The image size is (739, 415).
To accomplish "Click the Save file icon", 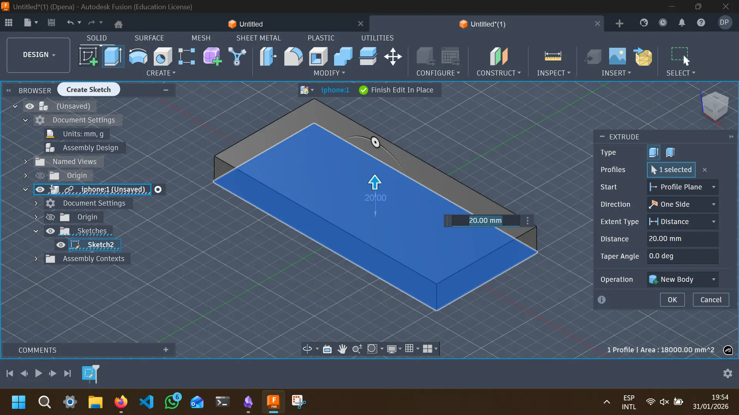I will tap(51, 23).
